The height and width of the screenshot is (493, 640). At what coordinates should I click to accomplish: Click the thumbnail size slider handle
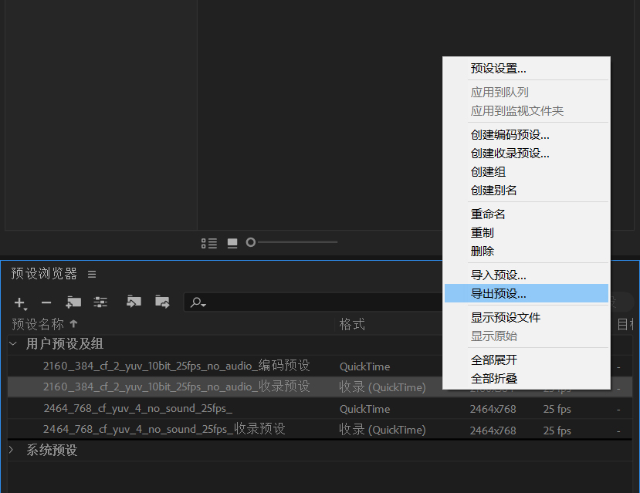tap(251, 242)
